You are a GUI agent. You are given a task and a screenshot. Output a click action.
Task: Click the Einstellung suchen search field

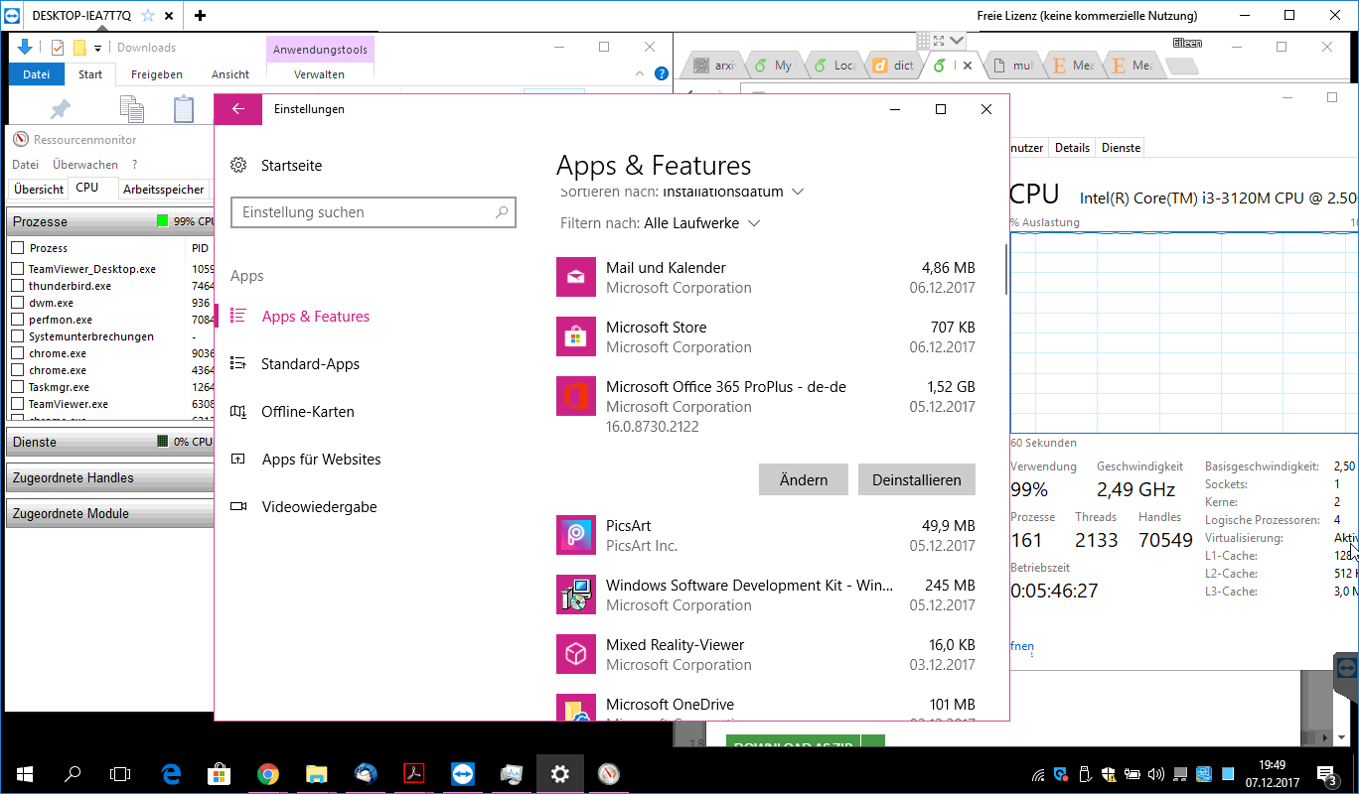(374, 212)
